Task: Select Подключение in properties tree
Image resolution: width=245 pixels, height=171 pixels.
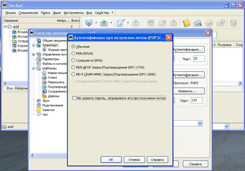Action: point(53,105)
